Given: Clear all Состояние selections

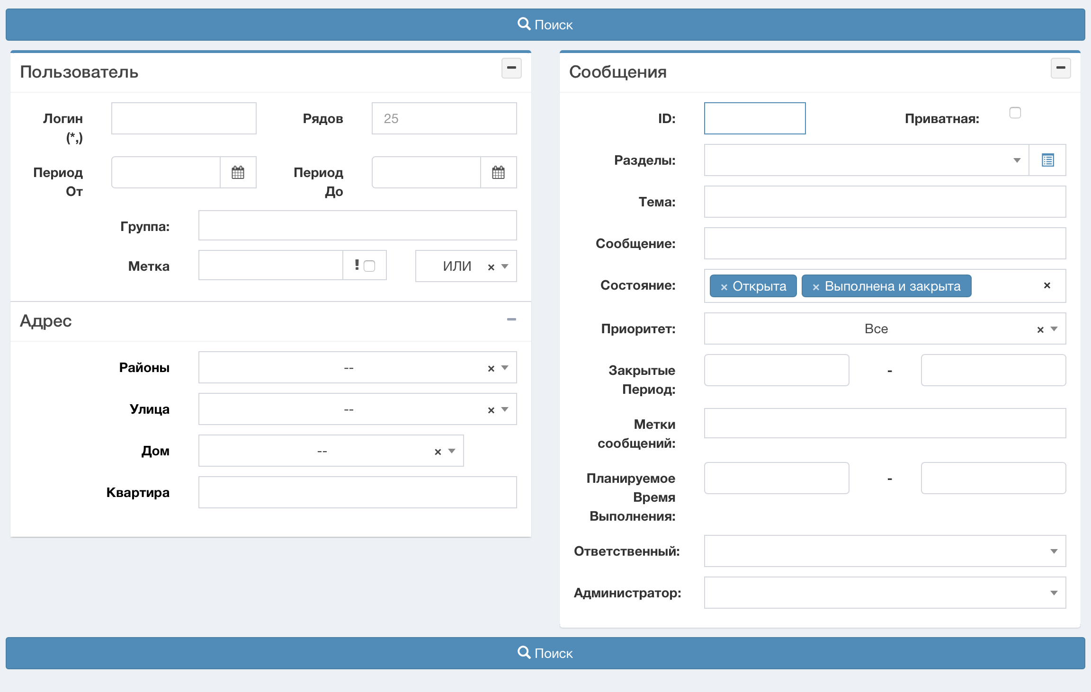Looking at the screenshot, I should (1047, 285).
